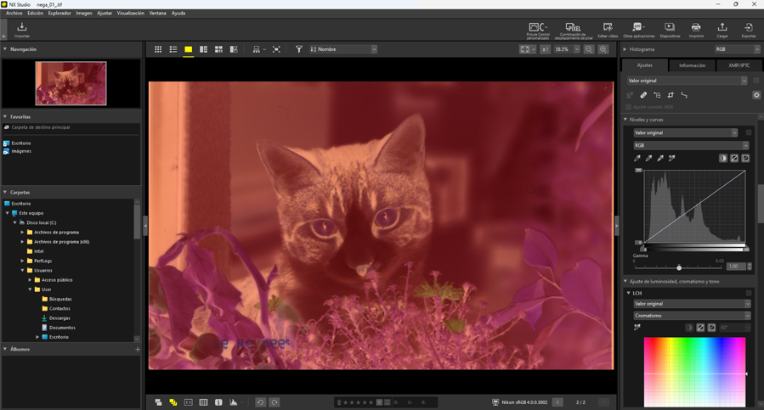Switch to thumbnail grid view

pos(158,50)
